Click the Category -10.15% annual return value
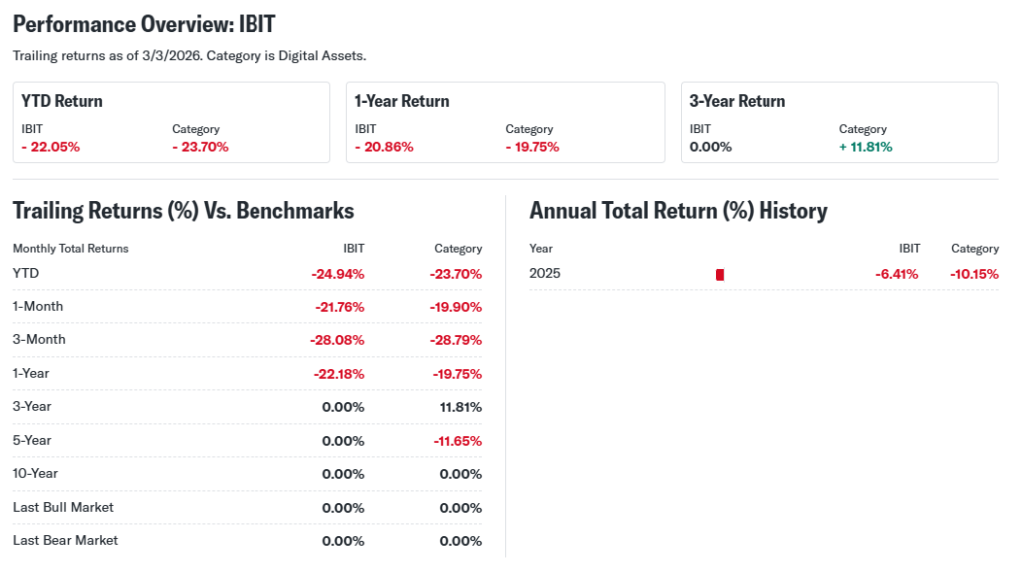Image resolution: width=1022 pixels, height=572 pixels. click(974, 274)
